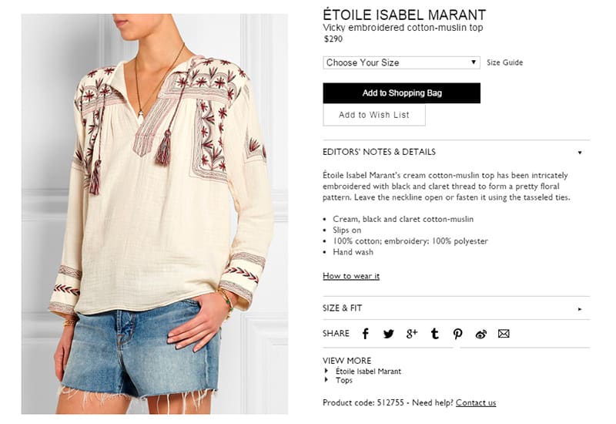616x424 pixels.
Task: Share via the Weibo icon
Action: pyautogui.click(x=480, y=334)
